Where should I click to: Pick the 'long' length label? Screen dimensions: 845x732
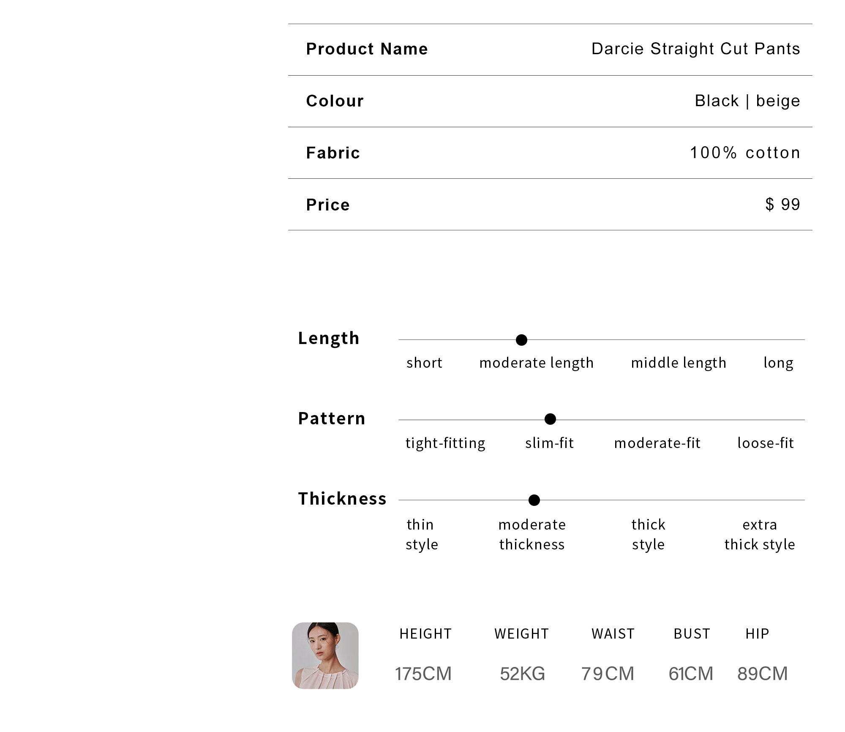778,363
